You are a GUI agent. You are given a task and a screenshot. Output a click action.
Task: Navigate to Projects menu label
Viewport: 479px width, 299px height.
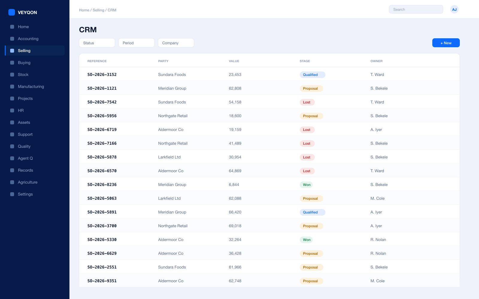point(25,98)
